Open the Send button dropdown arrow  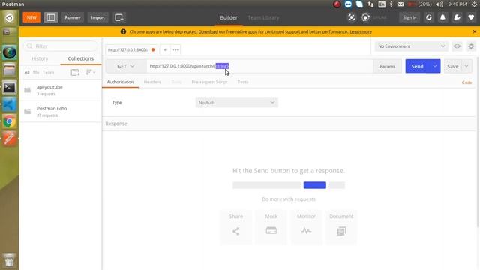435,66
